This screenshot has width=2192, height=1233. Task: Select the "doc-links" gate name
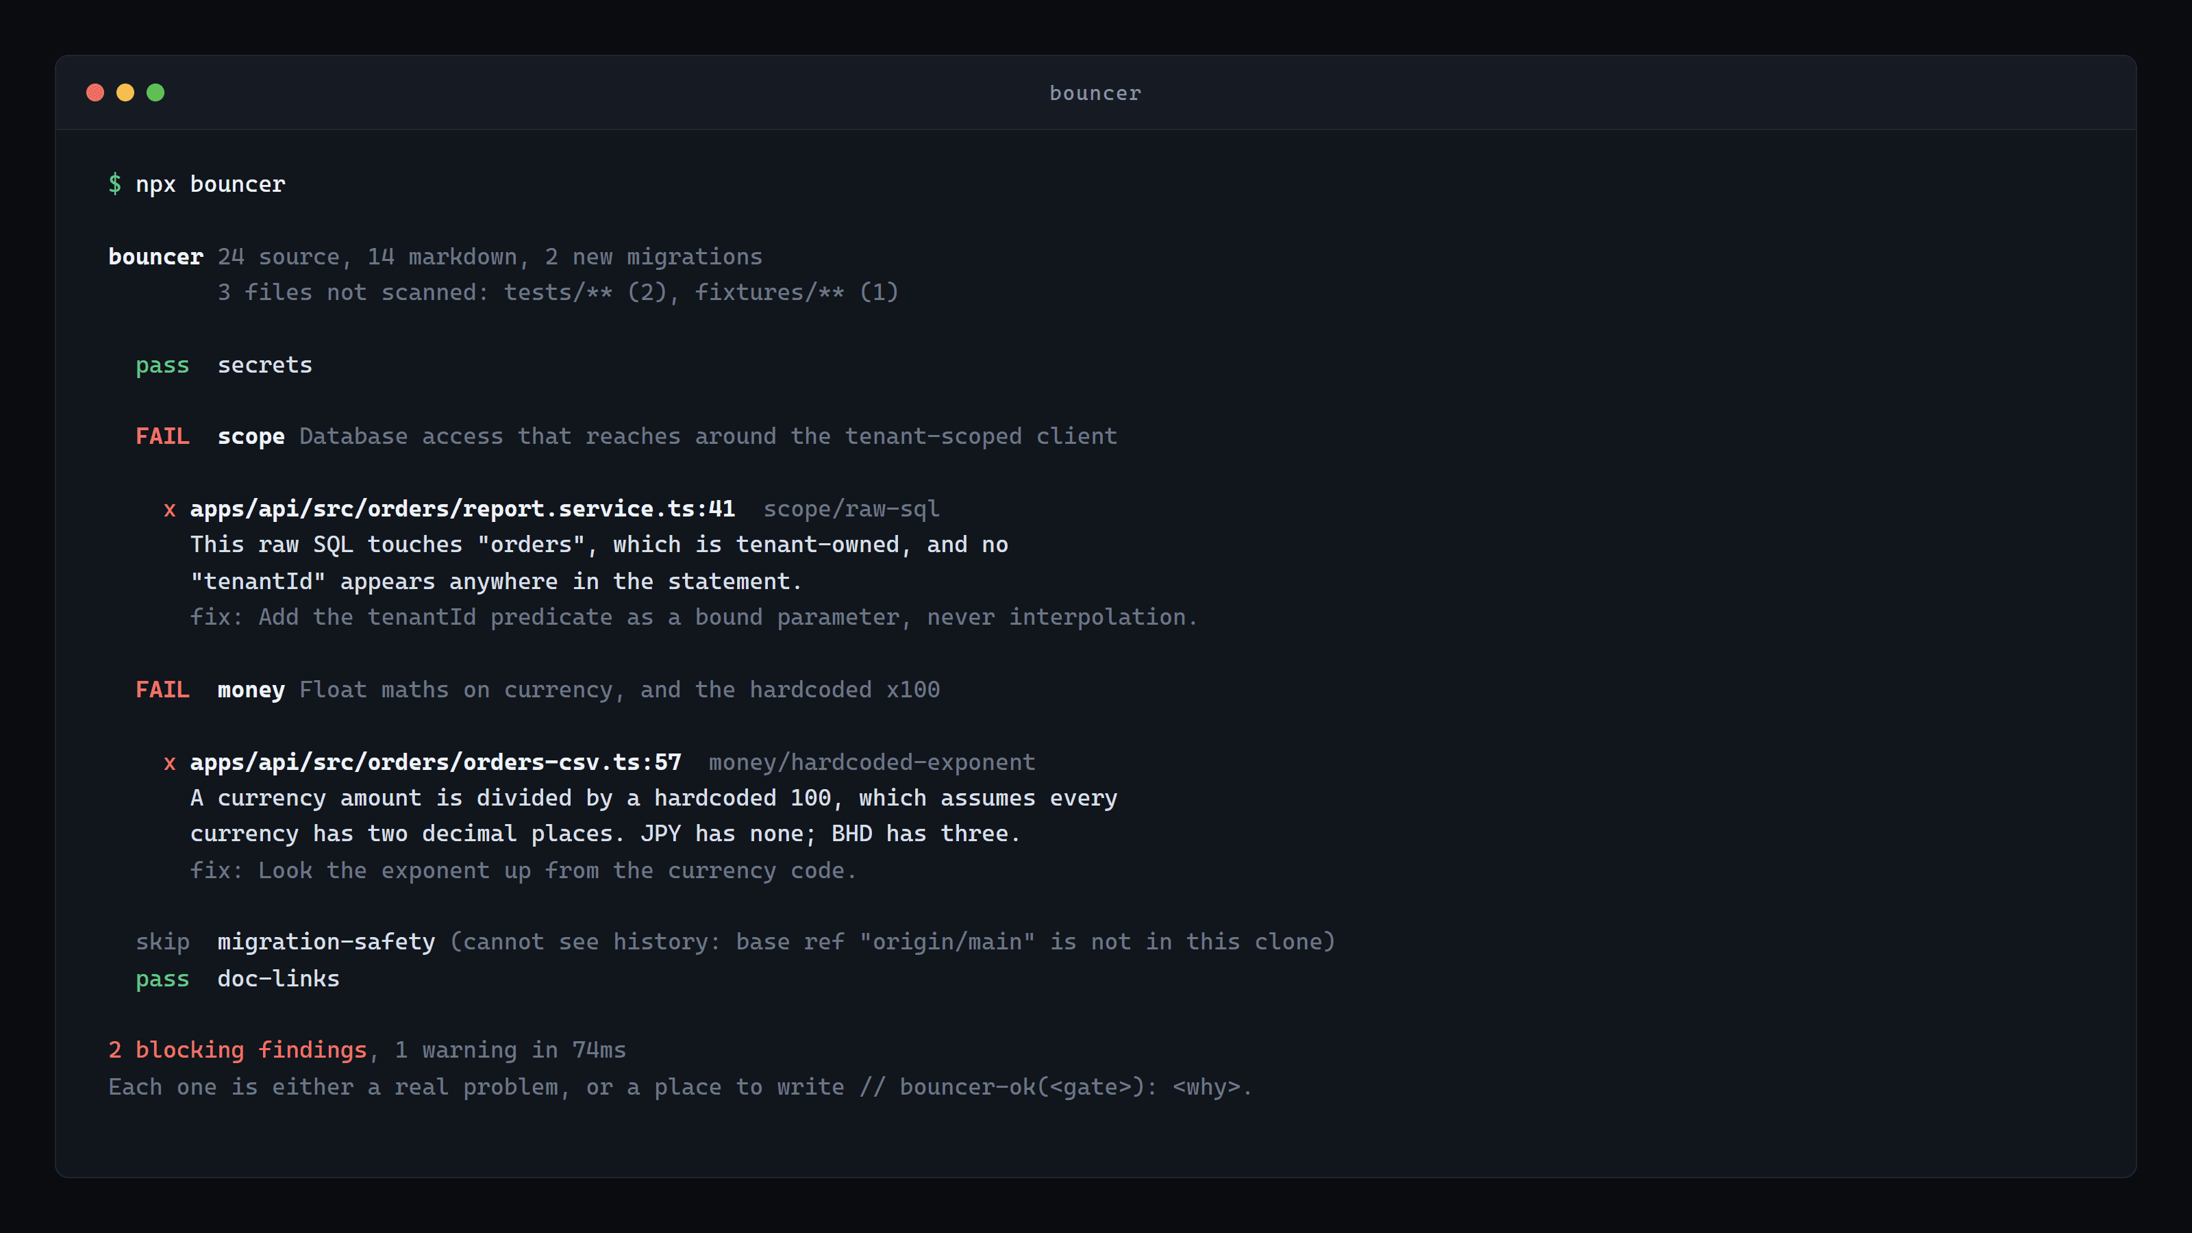point(278,980)
